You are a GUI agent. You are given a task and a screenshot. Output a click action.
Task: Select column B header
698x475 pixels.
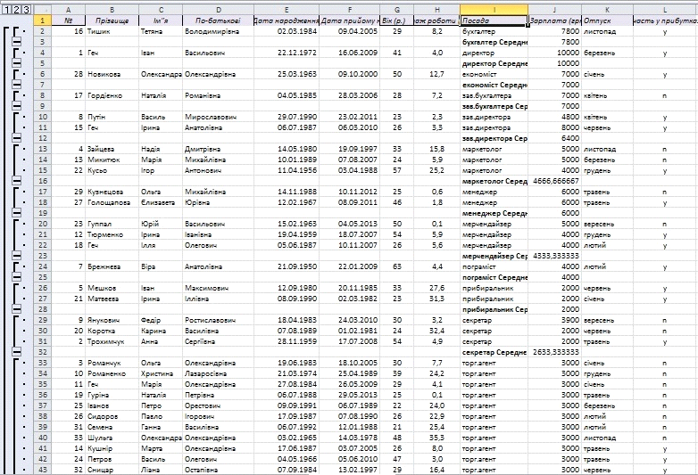coord(112,10)
